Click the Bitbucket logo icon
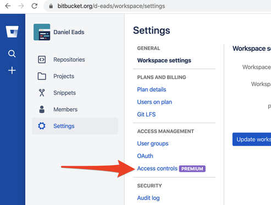This screenshot has height=205, width=271. coord(12,31)
